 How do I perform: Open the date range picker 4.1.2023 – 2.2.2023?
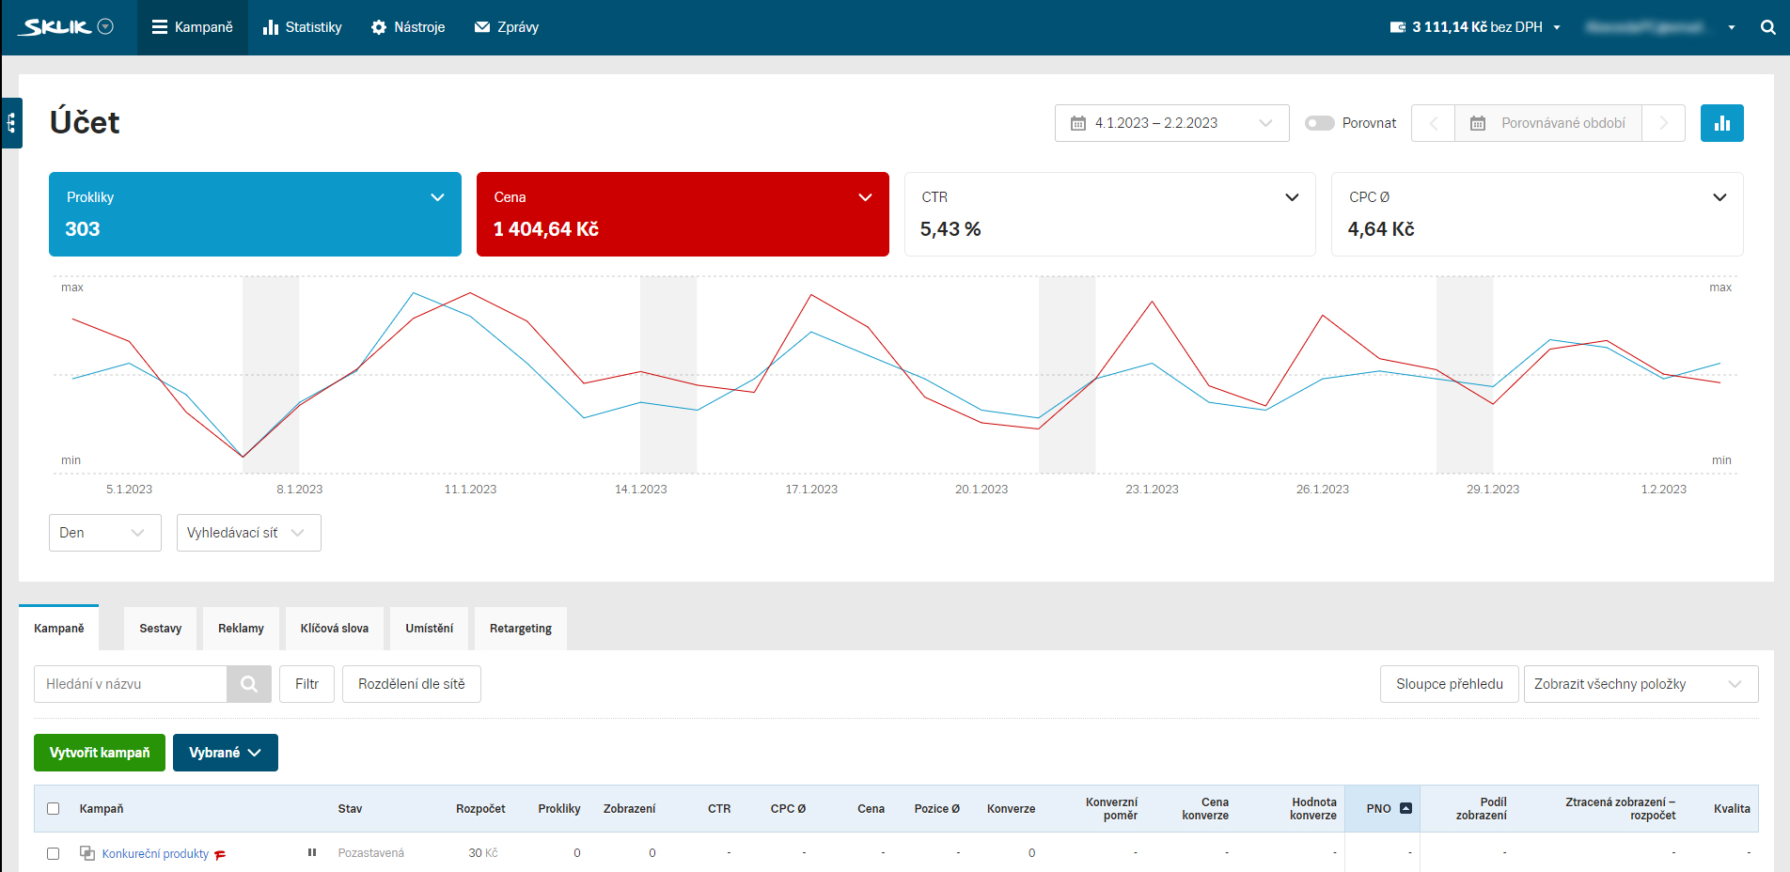point(1171,123)
